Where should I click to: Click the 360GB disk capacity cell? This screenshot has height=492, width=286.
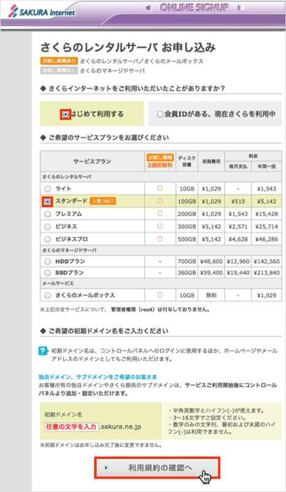coord(188,272)
